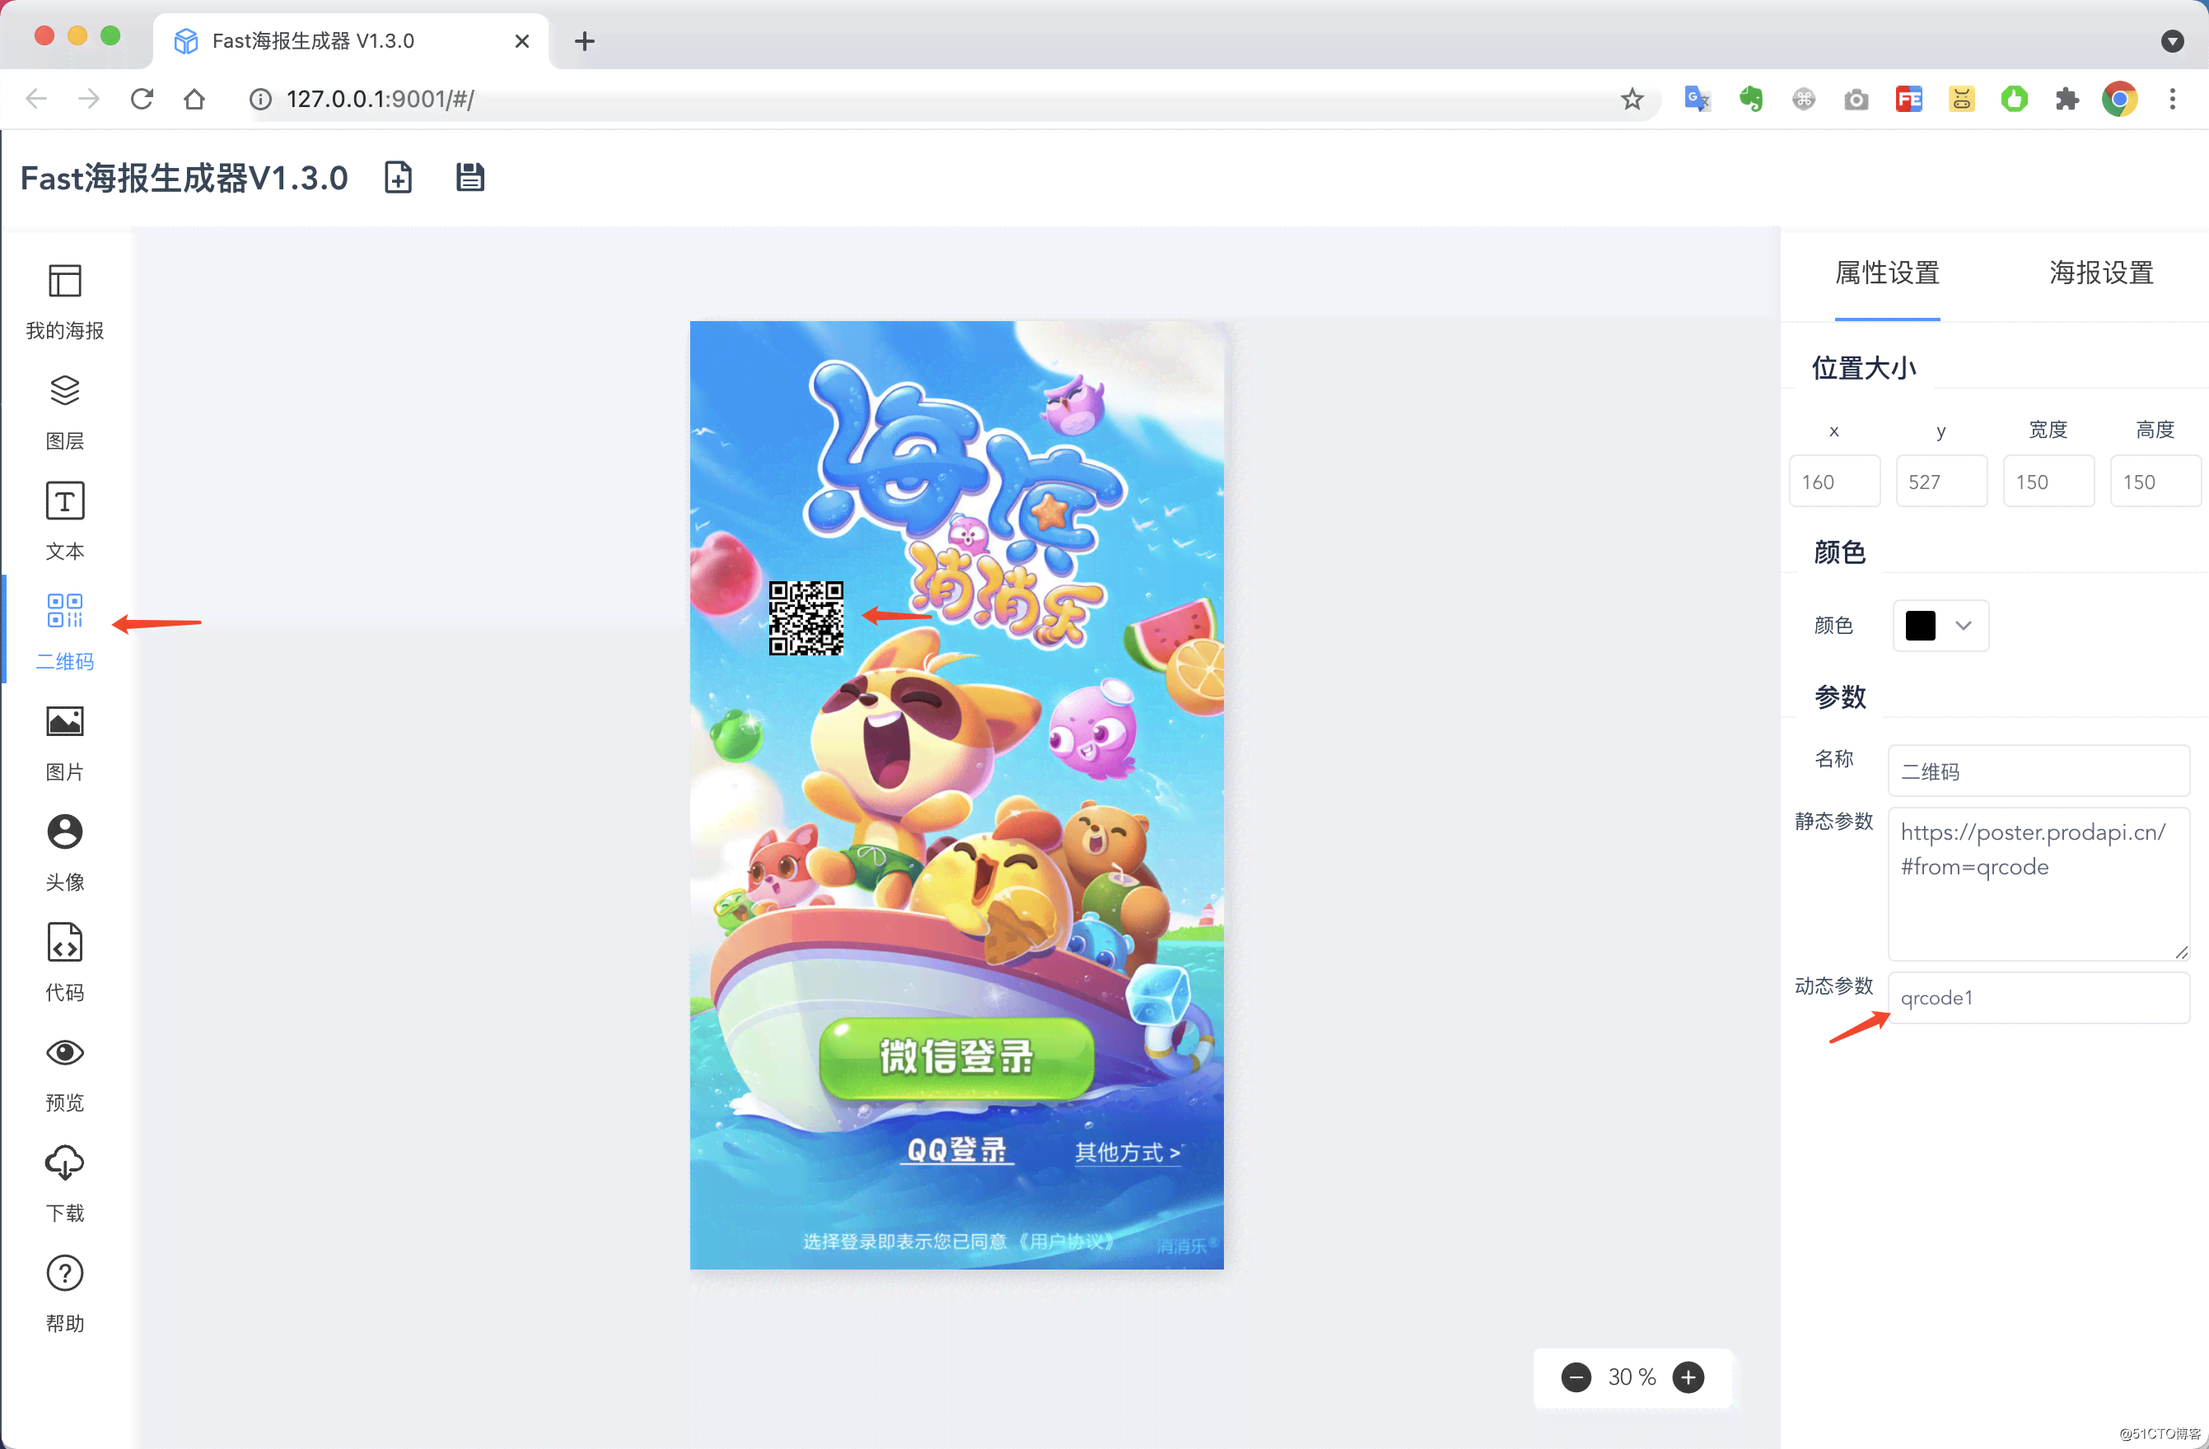Click the 微信登录 button on poster
2209x1449 pixels.
pos(954,1058)
